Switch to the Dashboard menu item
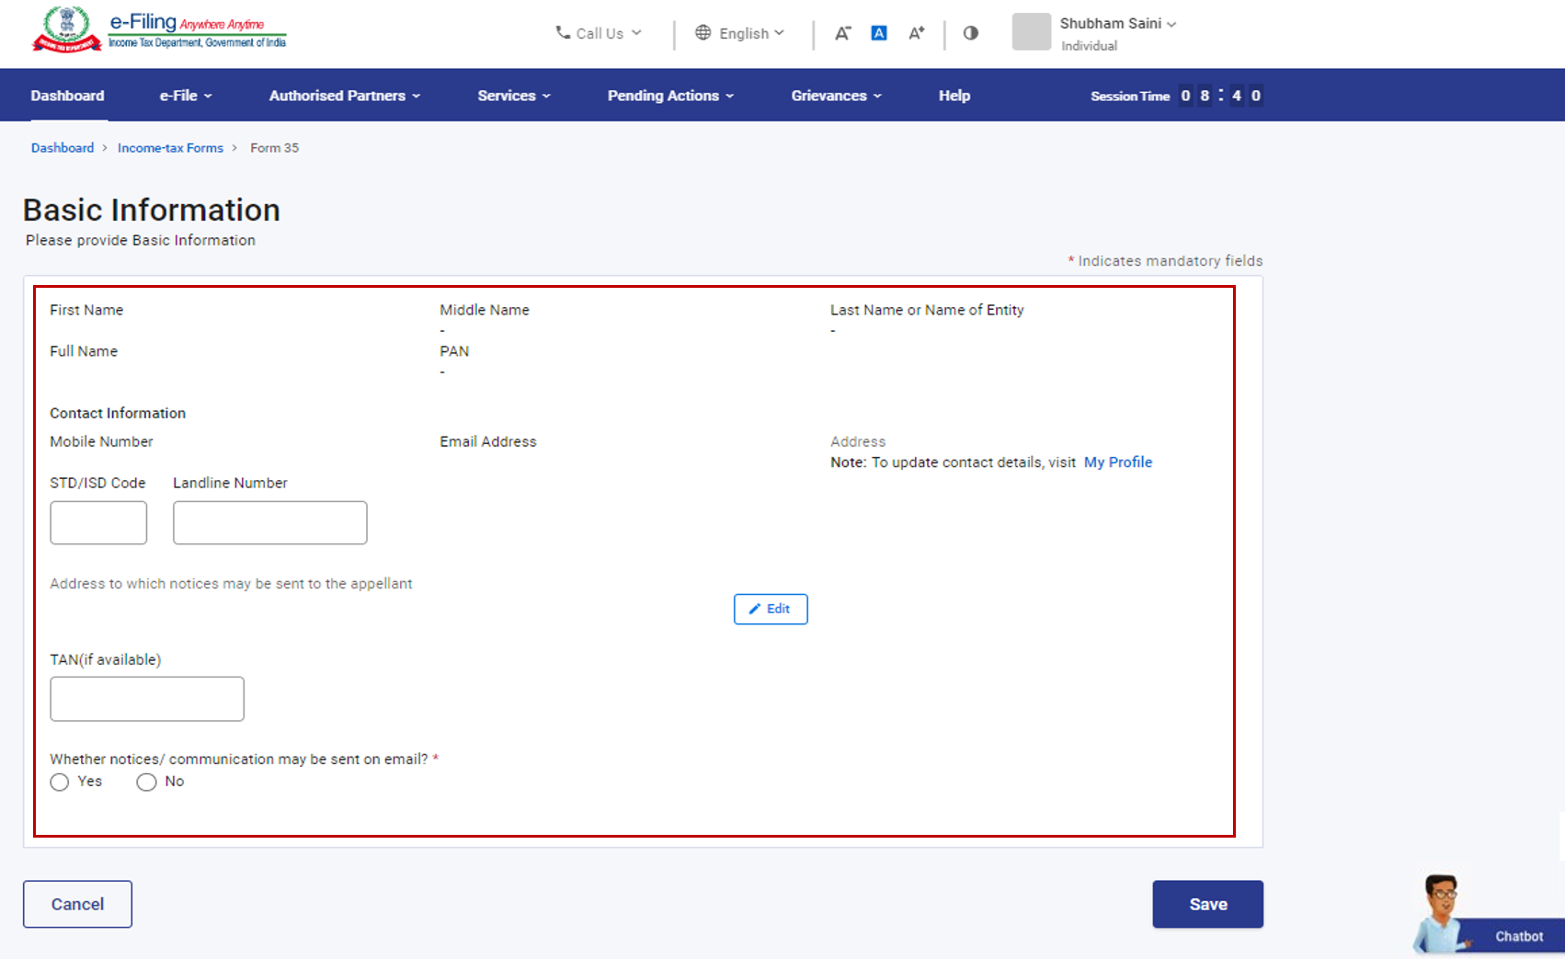Image resolution: width=1565 pixels, height=959 pixels. tap(67, 95)
